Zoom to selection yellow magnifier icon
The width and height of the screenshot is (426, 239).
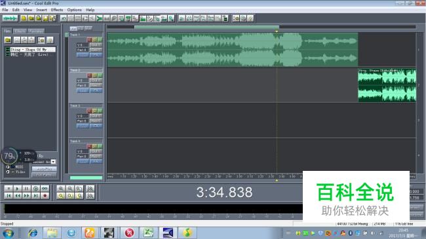pyautogui.click(x=61, y=196)
